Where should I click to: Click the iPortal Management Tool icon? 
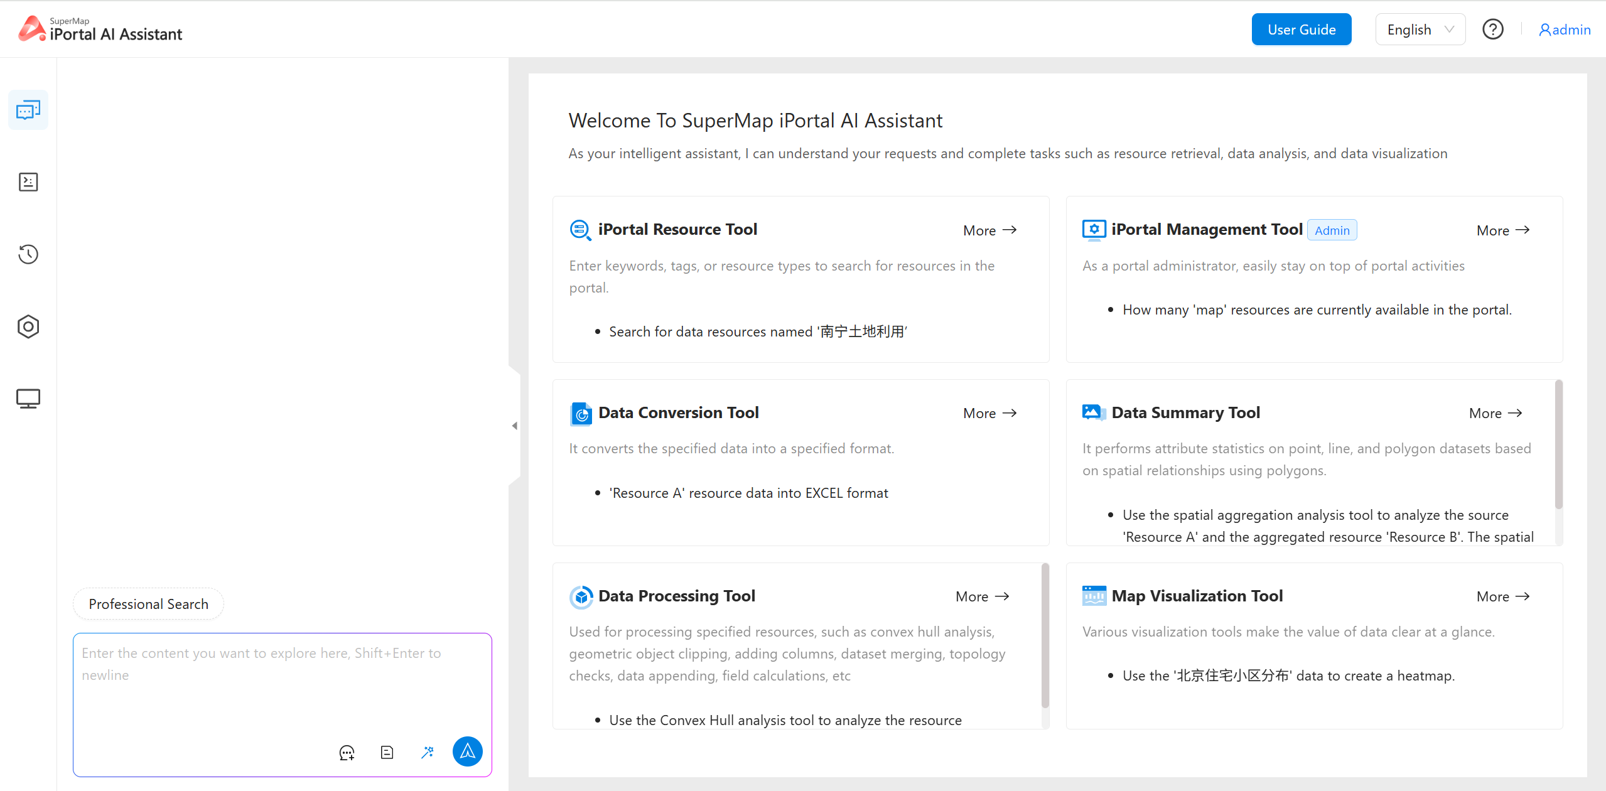click(x=1094, y=230)
